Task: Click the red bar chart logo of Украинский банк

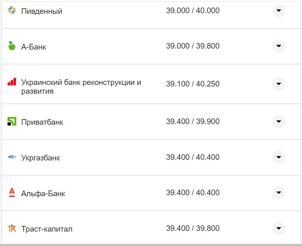Action: point(12,81)
